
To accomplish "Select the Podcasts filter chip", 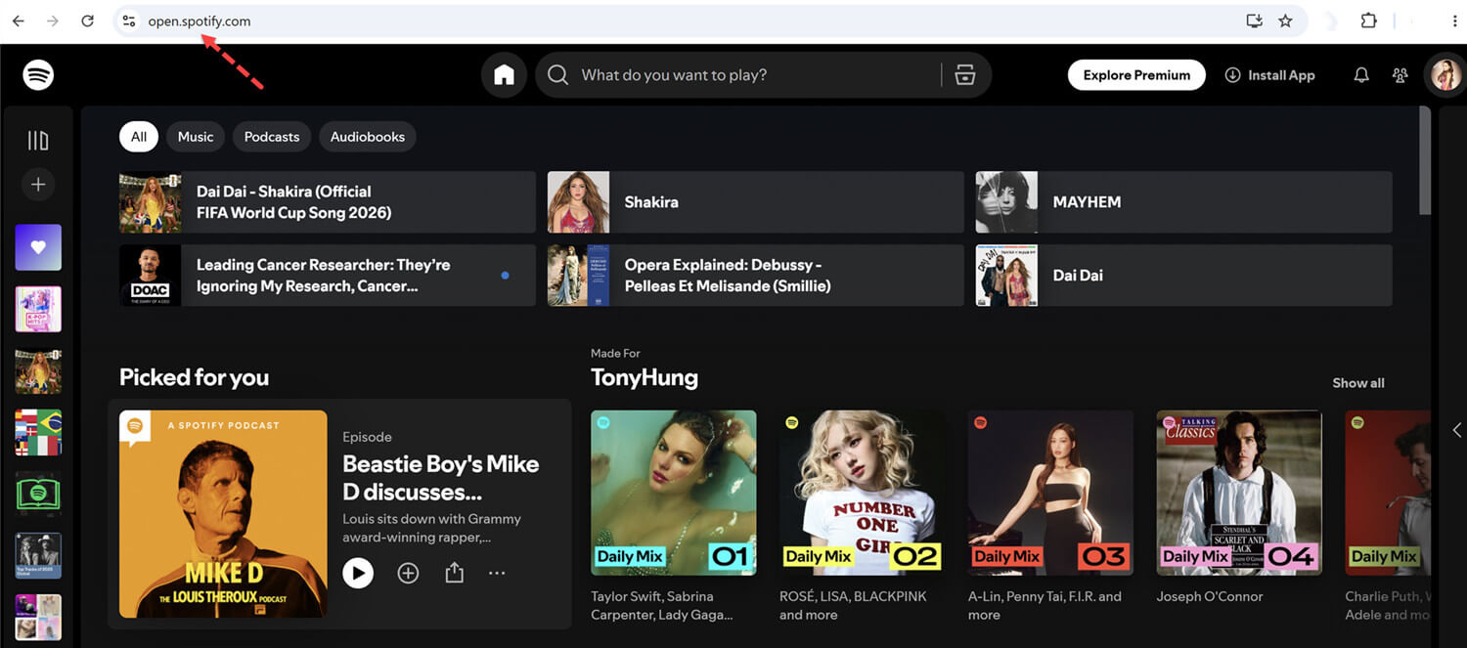I will pos(272,137).
